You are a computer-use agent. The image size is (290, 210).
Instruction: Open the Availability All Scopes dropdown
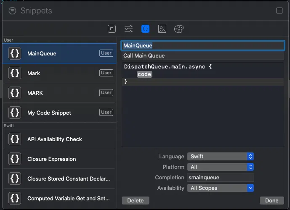tap(221, 188)
